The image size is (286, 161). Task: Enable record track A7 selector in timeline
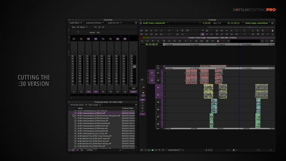click(158, 117)
